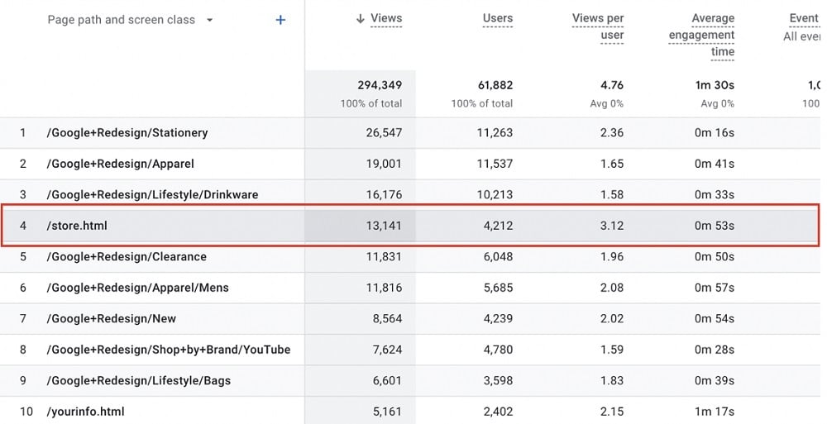Click users value 6,048 for Clearance
Image resolution: width=827 pixels, height=424 pixels.
point(498,257)
